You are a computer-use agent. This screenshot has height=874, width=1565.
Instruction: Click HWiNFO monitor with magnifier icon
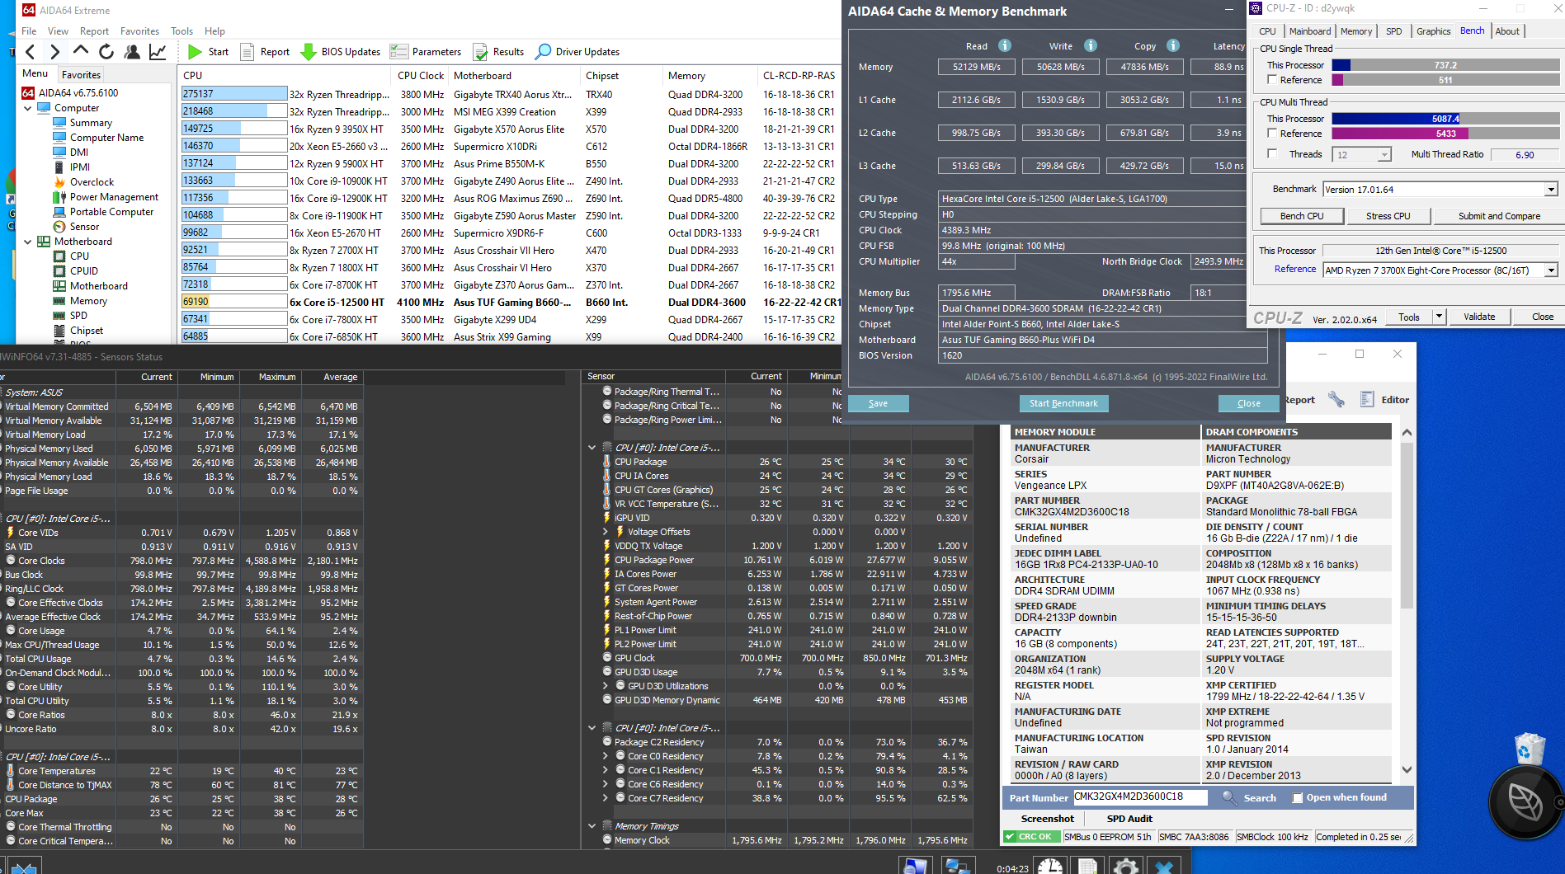[916, 866]
